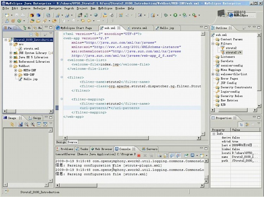Collapse the Info section in Properties
The width and height of the screenshot is (264, 197).
click(214, 134)
